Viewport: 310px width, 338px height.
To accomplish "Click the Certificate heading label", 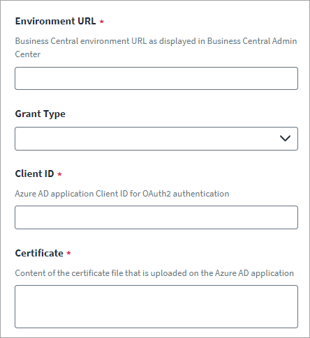I will pos(39,253).
